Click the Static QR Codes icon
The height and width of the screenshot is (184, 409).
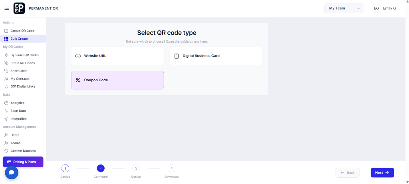(x=6, y=63)
